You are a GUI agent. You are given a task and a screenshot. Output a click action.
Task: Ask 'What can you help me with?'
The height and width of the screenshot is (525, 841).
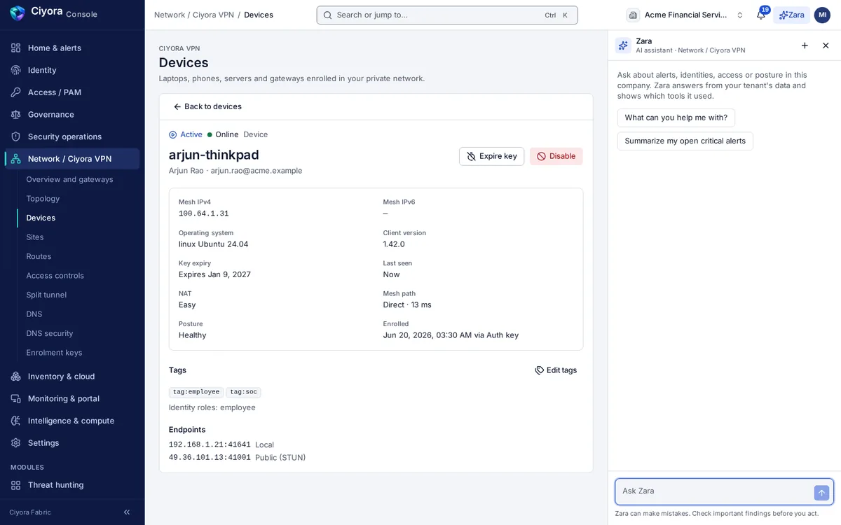pos(676,118)
